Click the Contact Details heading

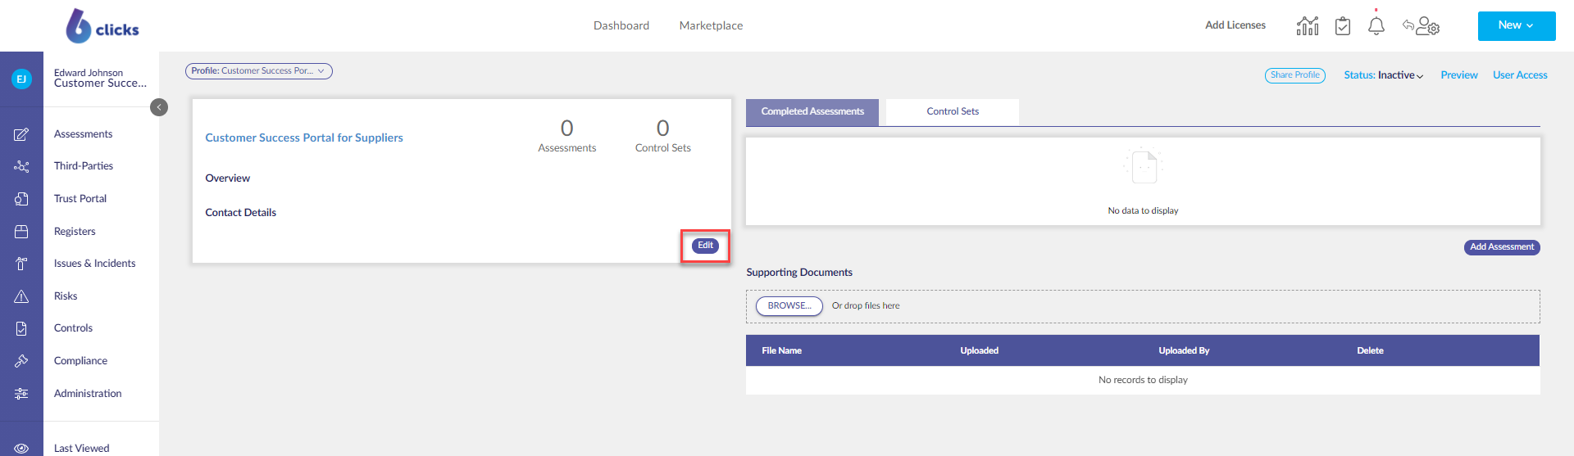tap(241, 213)
